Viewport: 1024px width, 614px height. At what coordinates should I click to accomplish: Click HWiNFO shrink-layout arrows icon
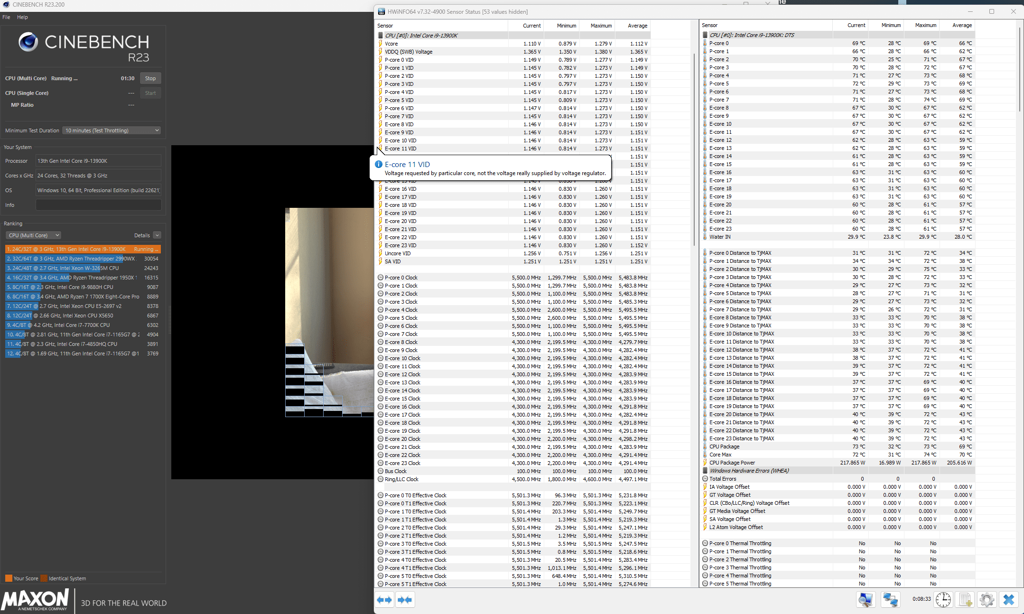pos(405,600)
